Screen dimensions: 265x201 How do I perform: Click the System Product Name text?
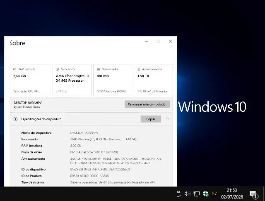point(27,106)
